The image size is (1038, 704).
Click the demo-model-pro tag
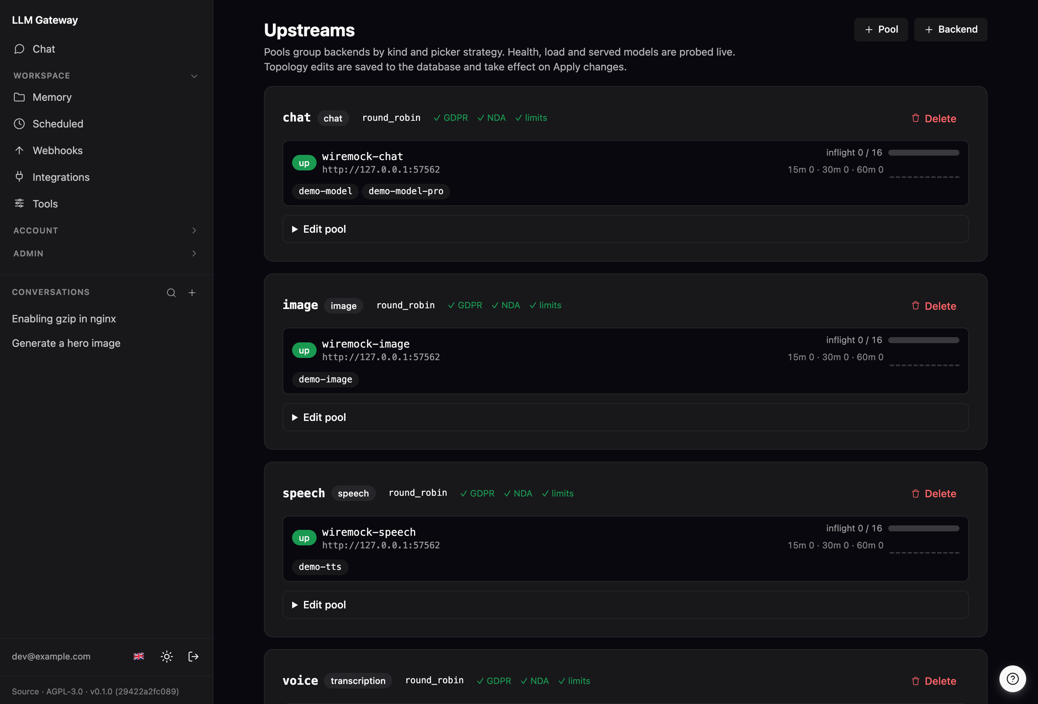coord(406,191)
